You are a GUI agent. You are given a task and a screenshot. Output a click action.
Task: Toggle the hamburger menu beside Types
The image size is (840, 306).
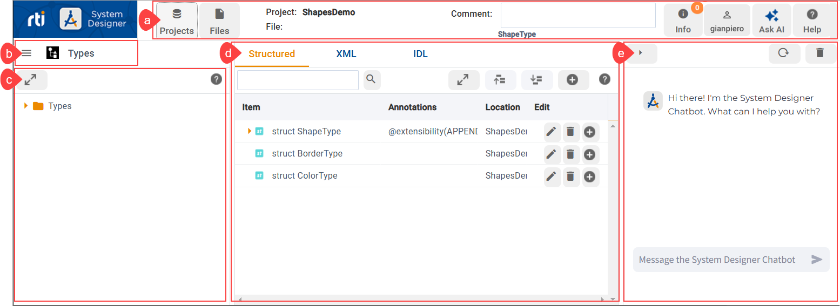coord(26,53)
